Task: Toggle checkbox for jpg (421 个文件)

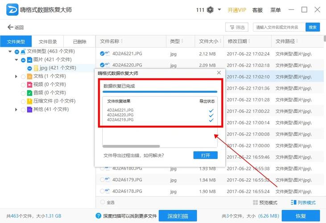Action: point(29,68)
